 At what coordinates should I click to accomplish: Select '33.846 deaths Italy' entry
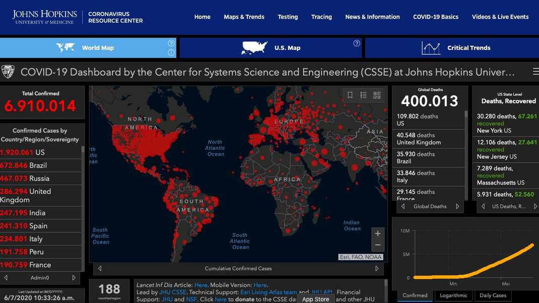[x=428, y=177]
